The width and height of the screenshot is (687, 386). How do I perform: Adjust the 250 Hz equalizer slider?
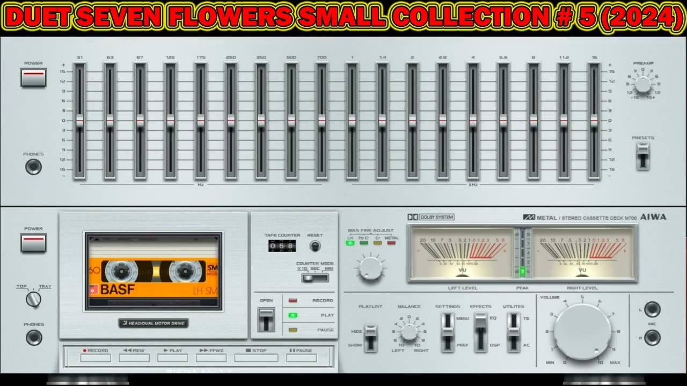tap(231, 121)
